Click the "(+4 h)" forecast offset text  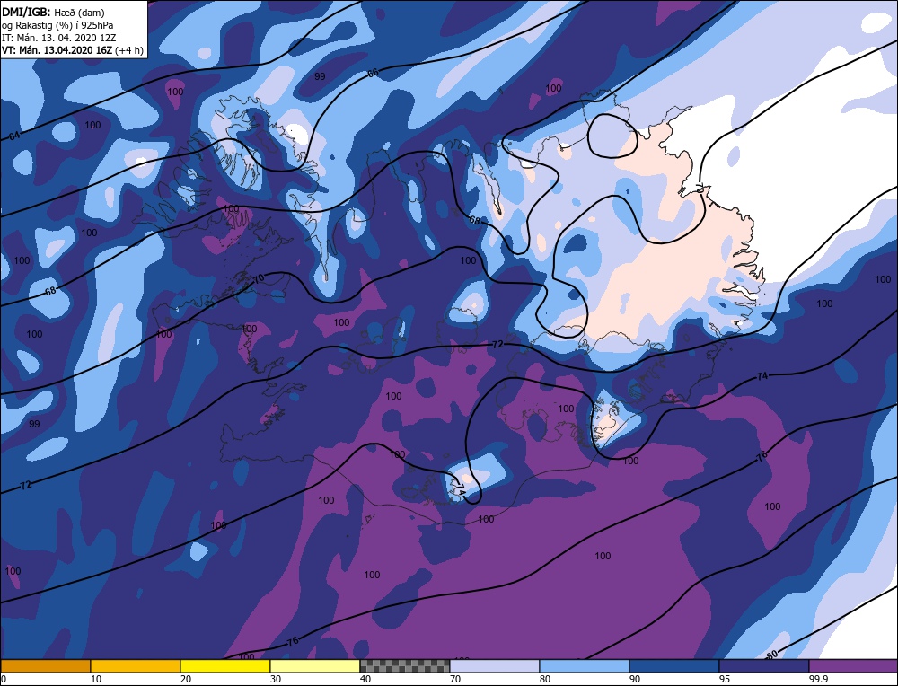(129, 50)
